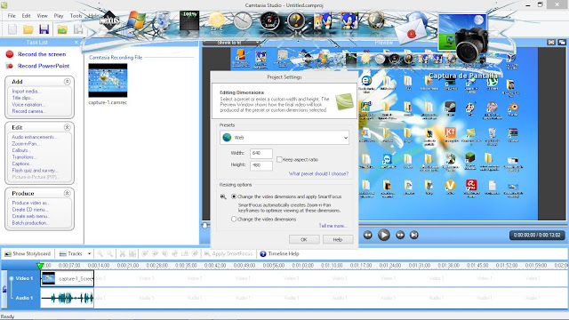The height and width of the screenshot is (320, 569).
Task: Click Zoom-n-Pan link
Action: tap(26, 144)
